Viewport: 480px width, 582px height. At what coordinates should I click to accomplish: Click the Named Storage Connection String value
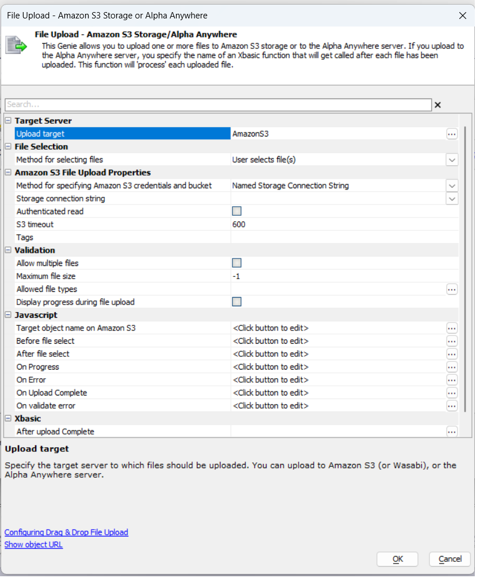click(290, 185)
